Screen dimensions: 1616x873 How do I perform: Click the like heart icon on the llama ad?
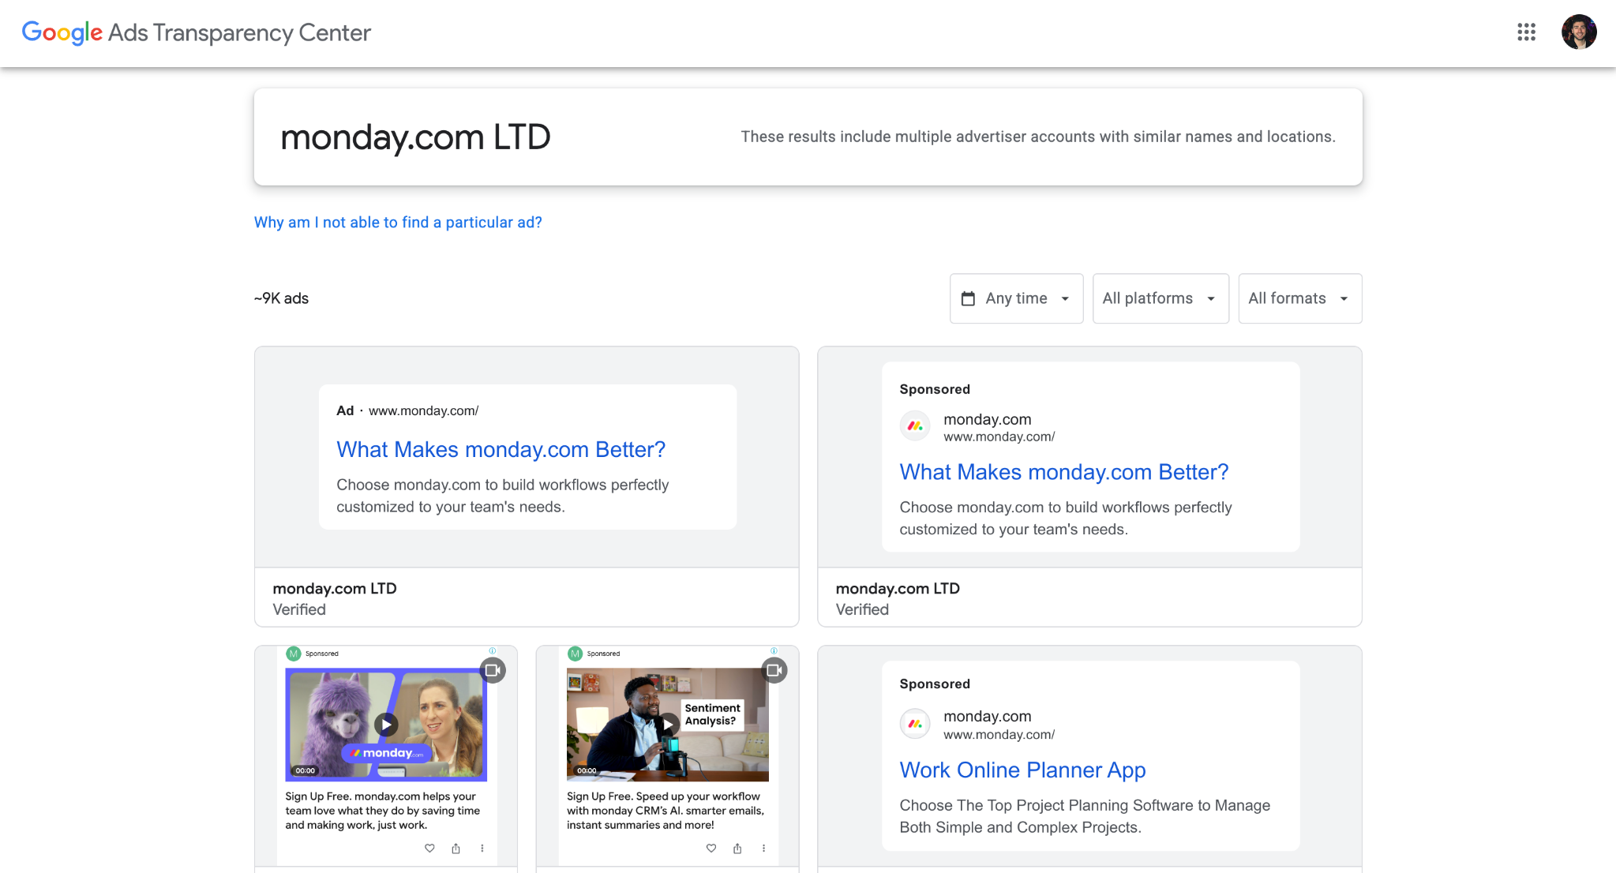coord(429,849)
